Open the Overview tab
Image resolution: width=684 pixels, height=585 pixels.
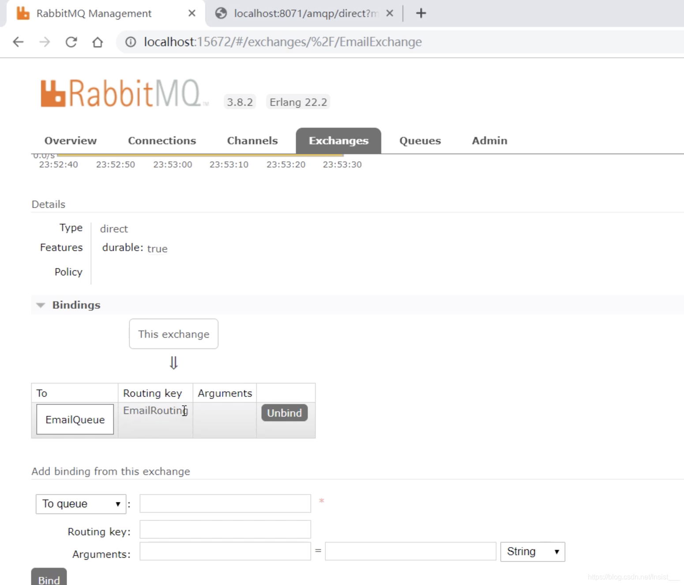click(71, 141)
